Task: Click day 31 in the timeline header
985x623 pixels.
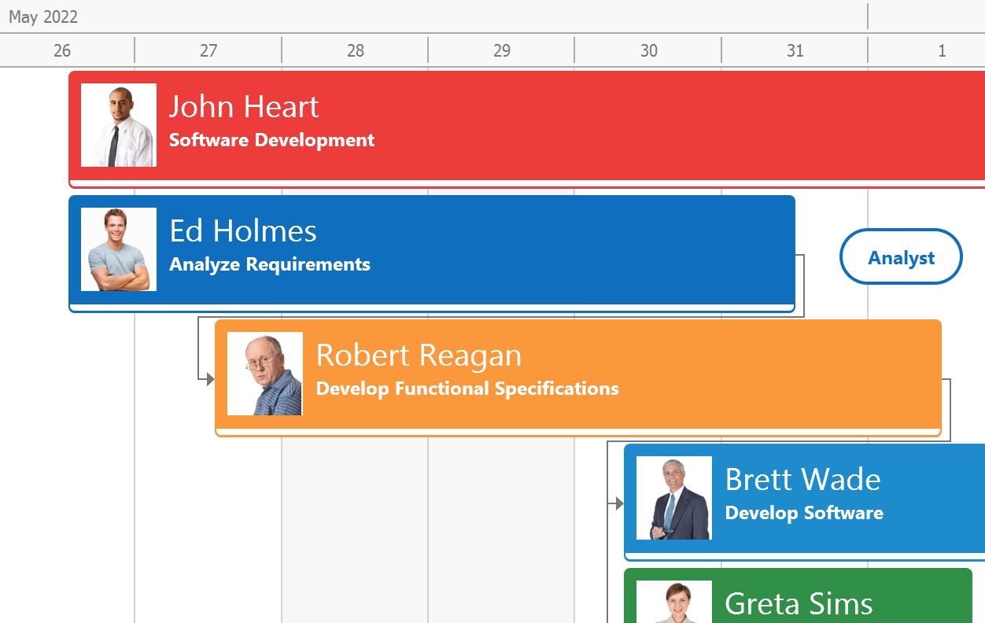Action: click(x=795, y=51)
